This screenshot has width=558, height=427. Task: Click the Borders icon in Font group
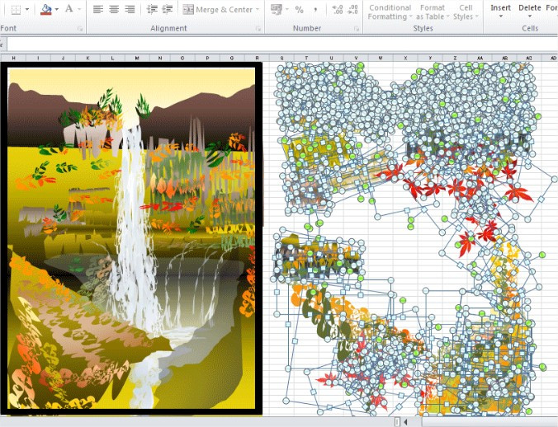click(x=16, y=9)
